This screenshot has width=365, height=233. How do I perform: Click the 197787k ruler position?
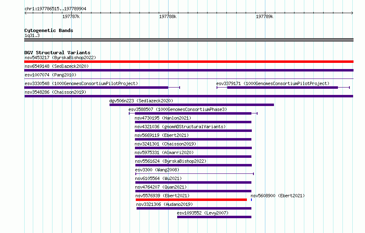[x=71, y=16]
